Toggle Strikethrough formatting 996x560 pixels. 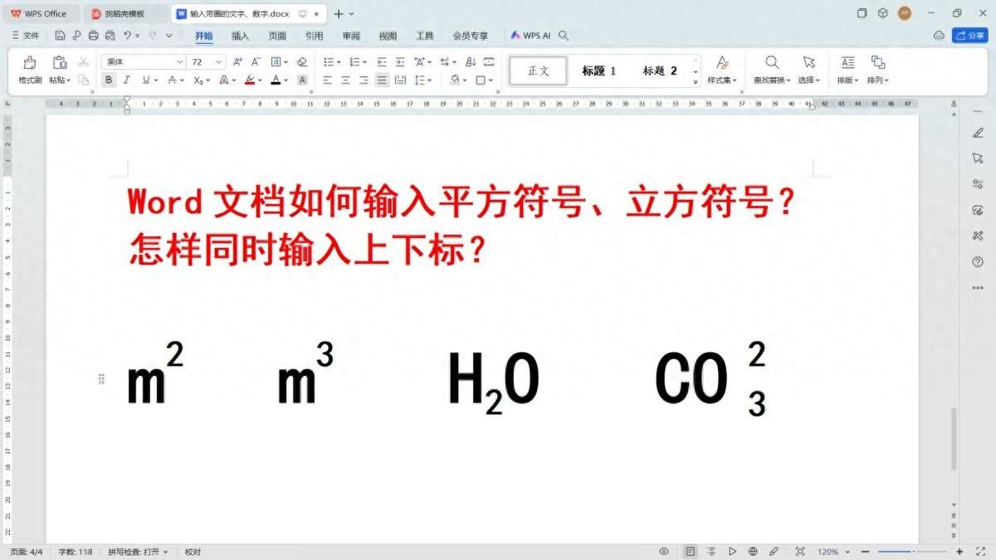click(x=172, y=80)
